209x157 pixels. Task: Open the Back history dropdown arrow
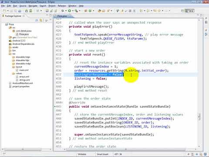[x=162, y=11]
